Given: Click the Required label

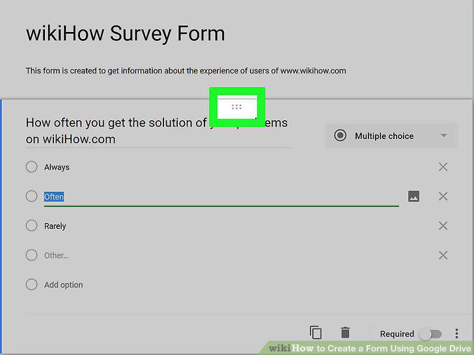Looking at the screenshot, I should click(397, 334).
